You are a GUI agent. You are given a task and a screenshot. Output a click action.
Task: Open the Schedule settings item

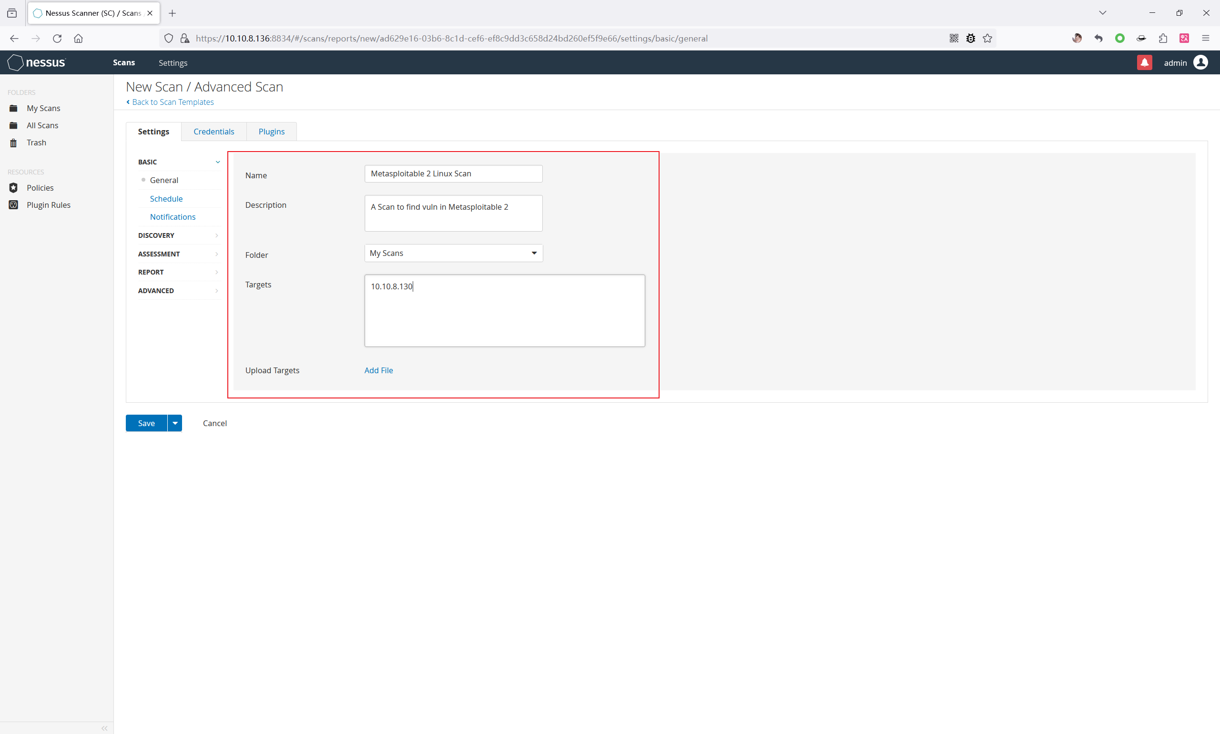point(166,199)
